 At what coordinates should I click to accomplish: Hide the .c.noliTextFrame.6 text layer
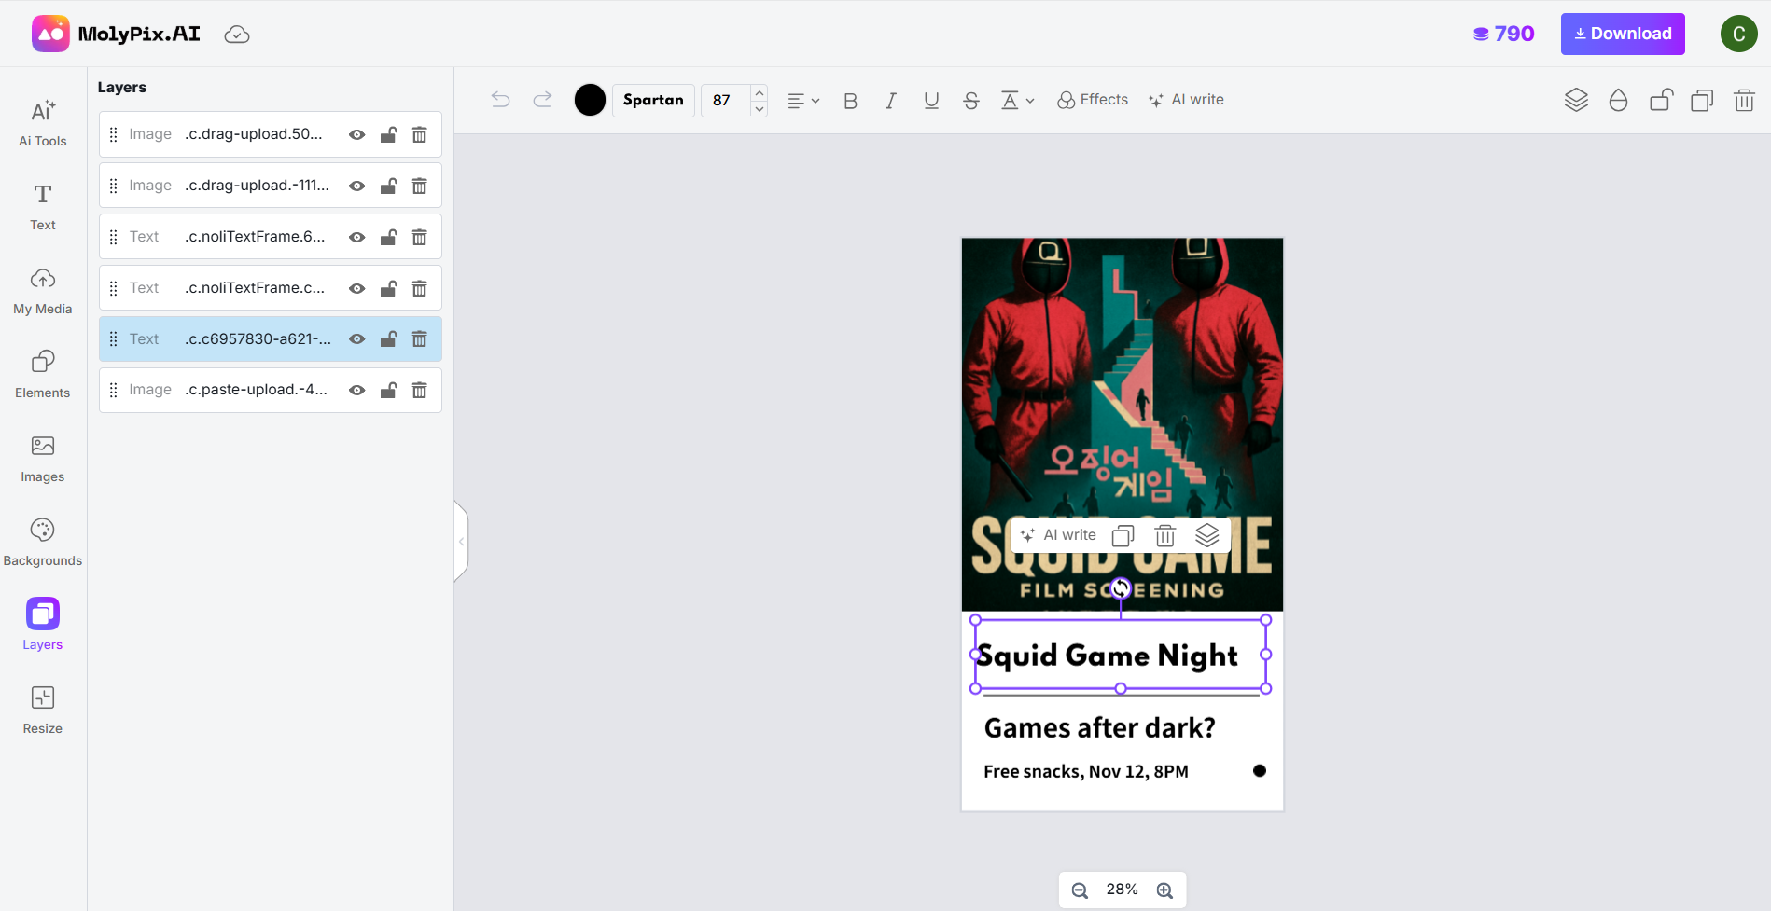pos(356,238)
